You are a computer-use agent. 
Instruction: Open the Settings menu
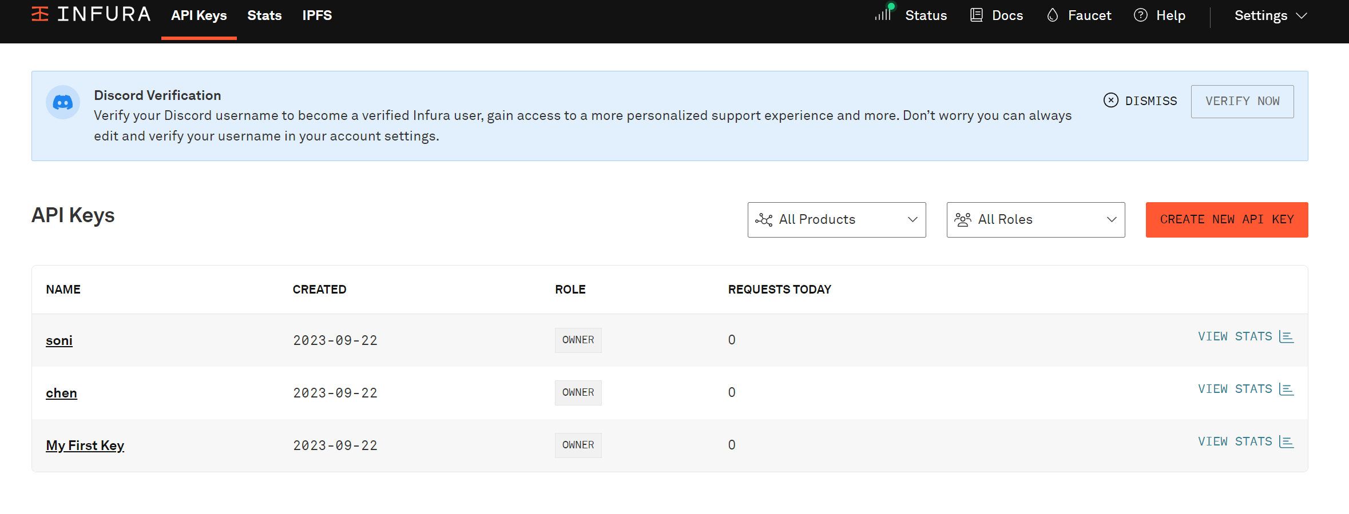click(x=1271, y=15)
